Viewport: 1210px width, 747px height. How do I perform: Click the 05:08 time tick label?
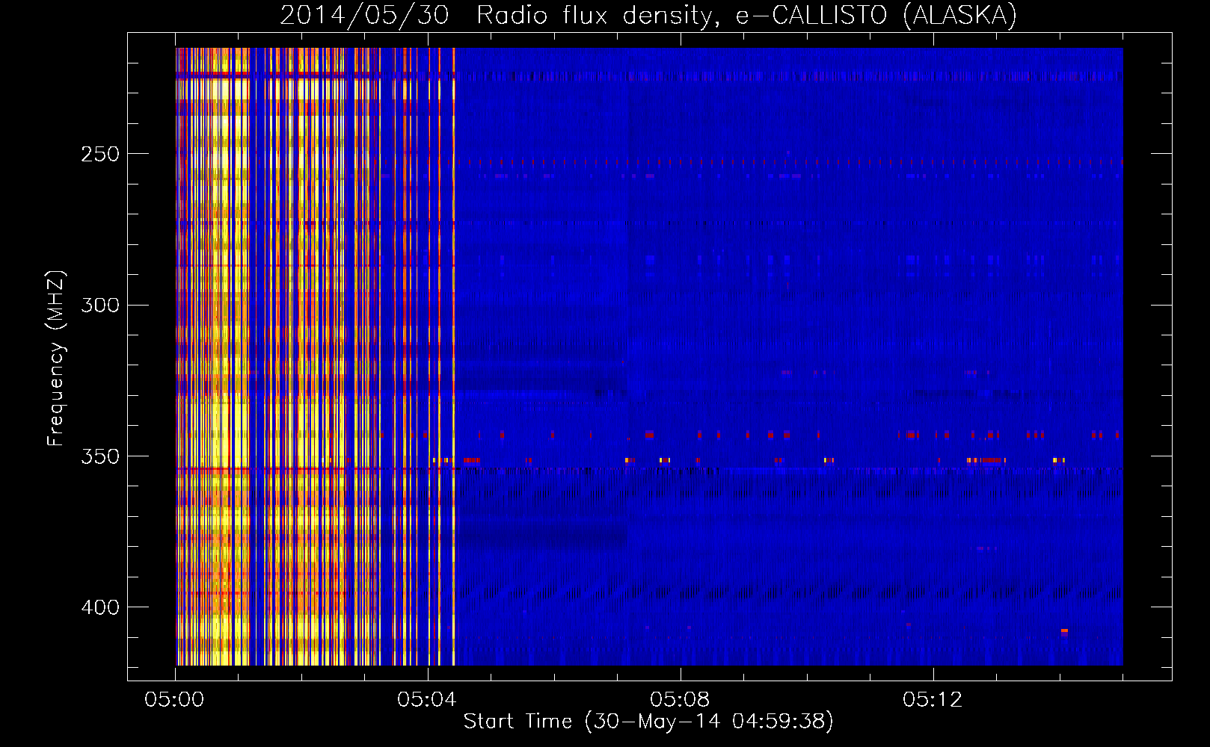tap(680, 699)
